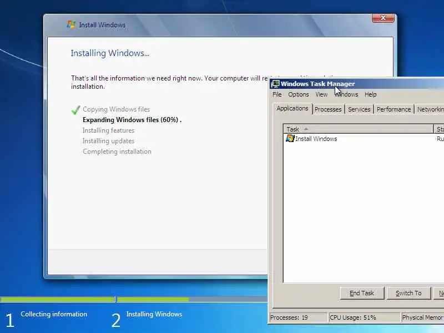Click the Collecting information progress bar

click(58, 299)
